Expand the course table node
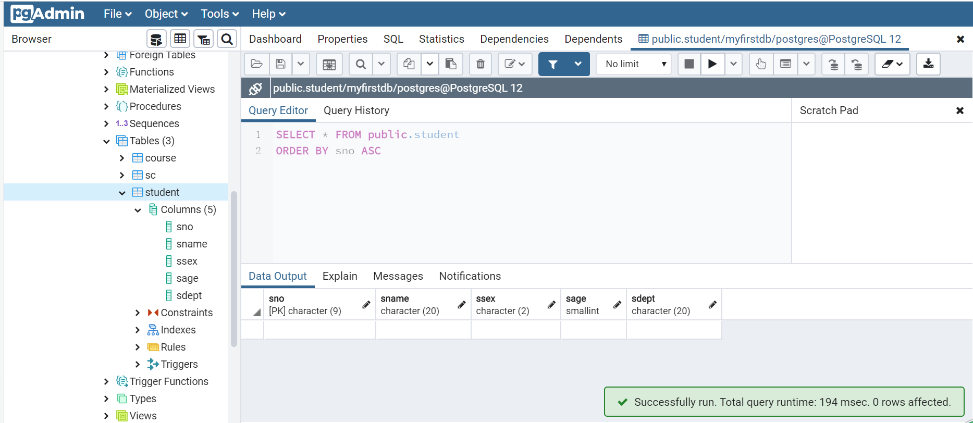 click(122, 158)
